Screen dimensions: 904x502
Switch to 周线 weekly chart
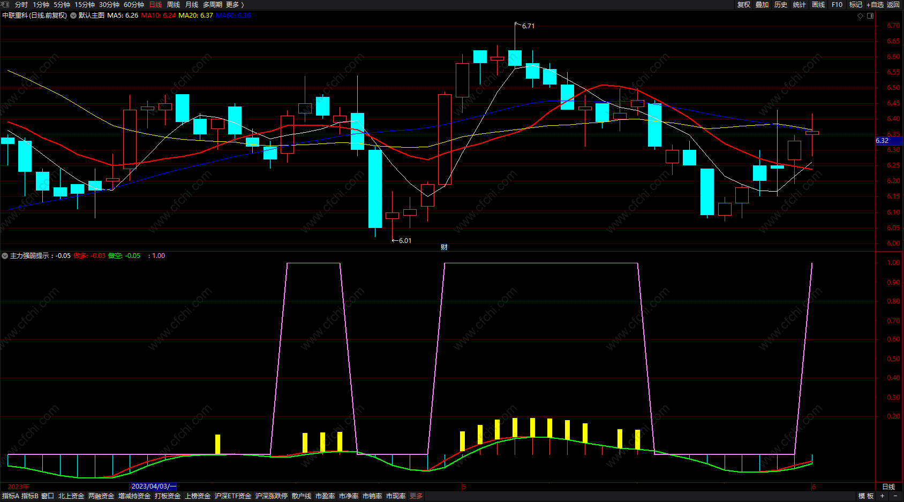(174, 4)
